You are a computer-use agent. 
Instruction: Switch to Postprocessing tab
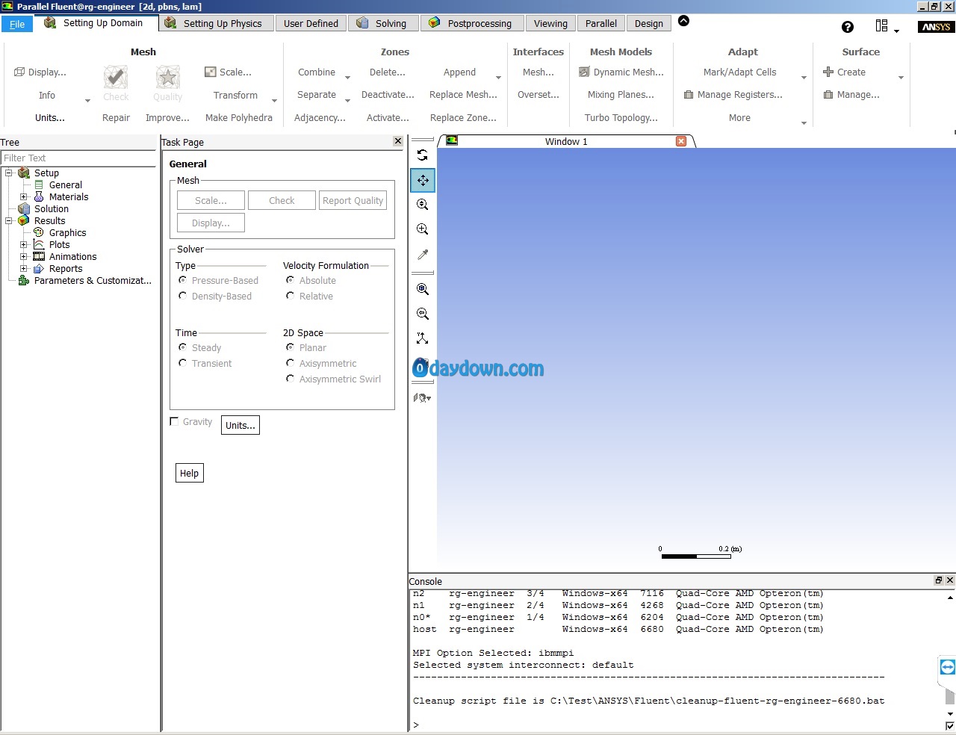tap(472, 24)
